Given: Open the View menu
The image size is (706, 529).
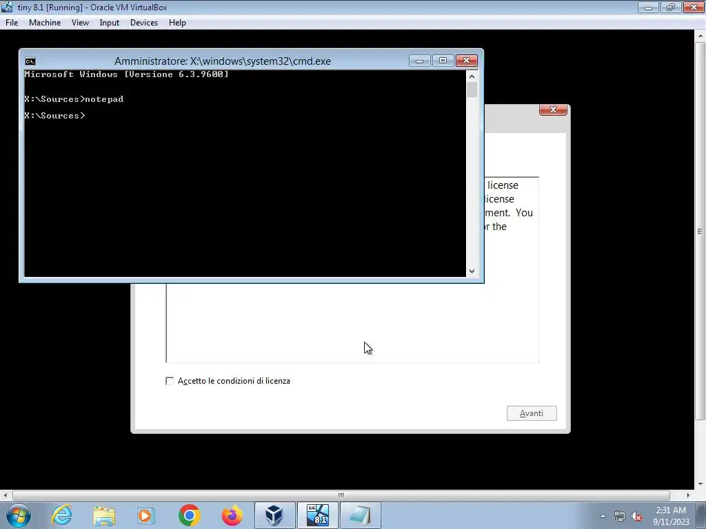Looking at the screenshot, I should (80, 23).
